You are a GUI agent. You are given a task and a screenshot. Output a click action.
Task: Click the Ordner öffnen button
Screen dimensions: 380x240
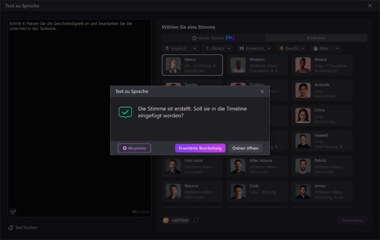[x=245, y=148]
